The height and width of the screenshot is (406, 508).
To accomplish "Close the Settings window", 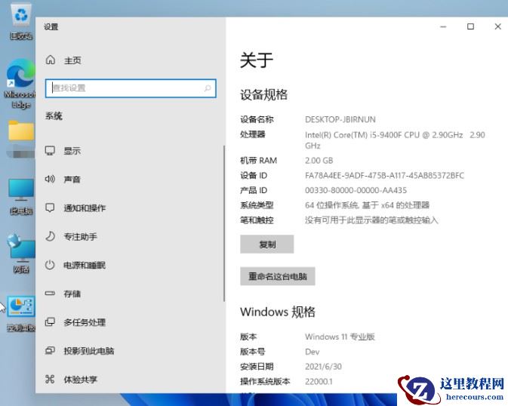I will coord(498,26).
